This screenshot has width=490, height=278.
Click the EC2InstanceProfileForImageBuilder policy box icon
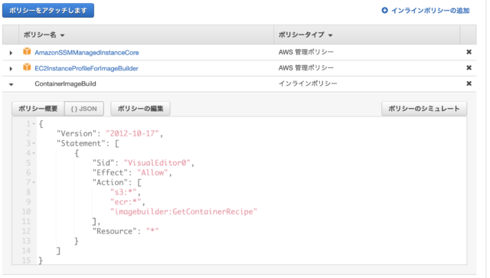[x=27, y=67]
